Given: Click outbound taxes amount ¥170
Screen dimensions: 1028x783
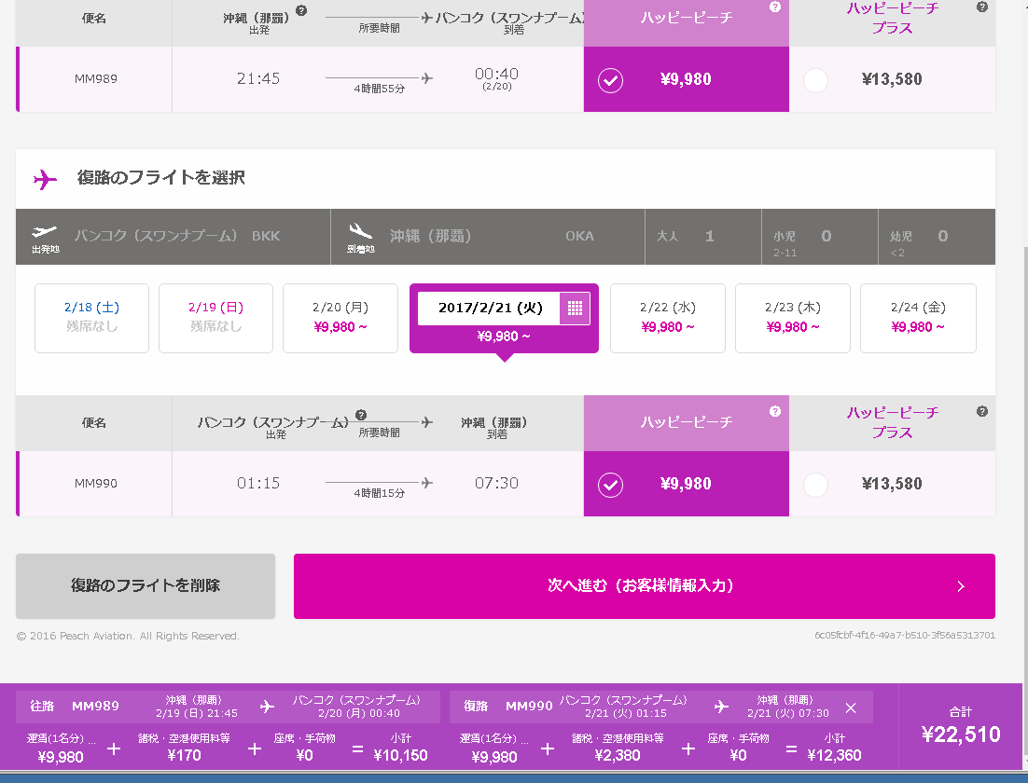Looking at the screenshot, I should [184, 755].
